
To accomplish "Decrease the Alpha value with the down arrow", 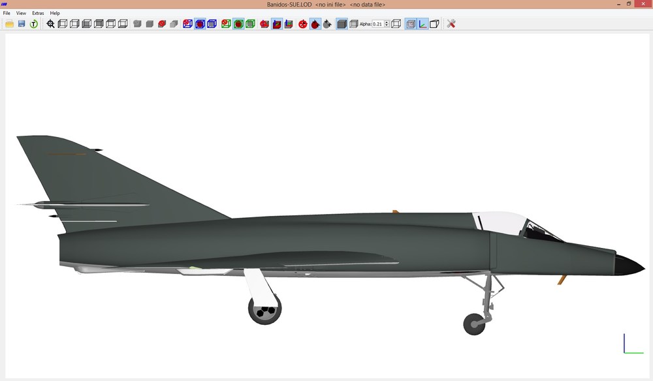I will (387, 25).
